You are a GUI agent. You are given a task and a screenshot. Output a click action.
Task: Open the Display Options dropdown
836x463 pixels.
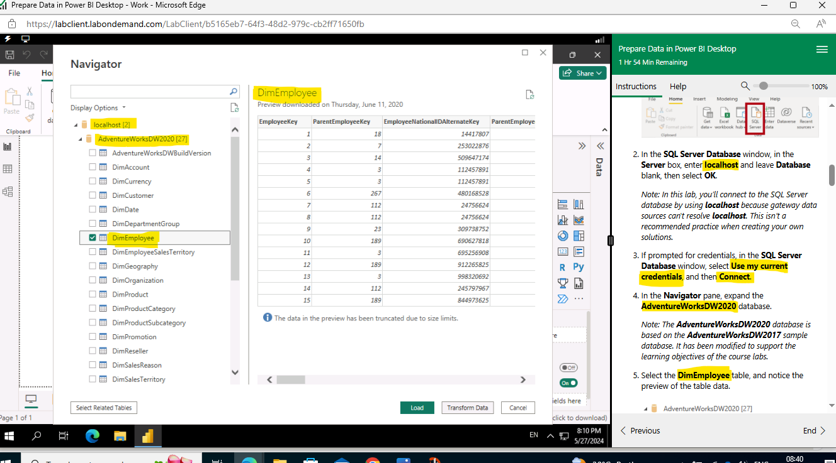coord(98,107)
